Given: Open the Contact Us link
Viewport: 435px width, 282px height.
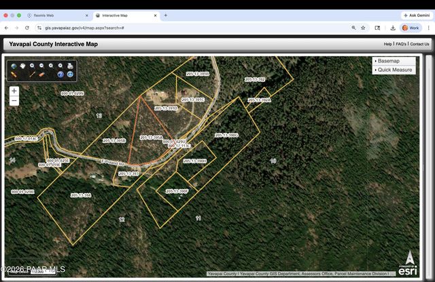Looking at the screenshot, I should [x=419, y=44].
